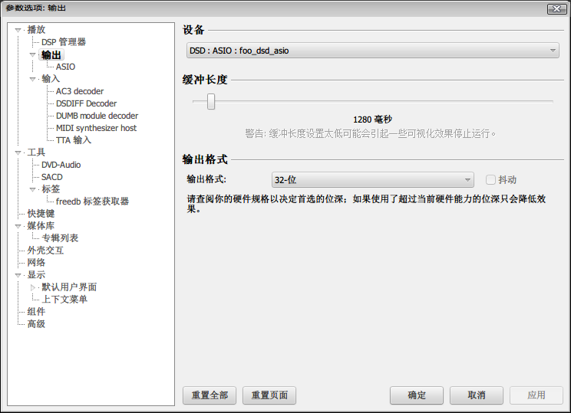The height and width of the screenshot is (413, 571).
Task: Open the 设备 output device dropdown
Action: coord(372,51)
